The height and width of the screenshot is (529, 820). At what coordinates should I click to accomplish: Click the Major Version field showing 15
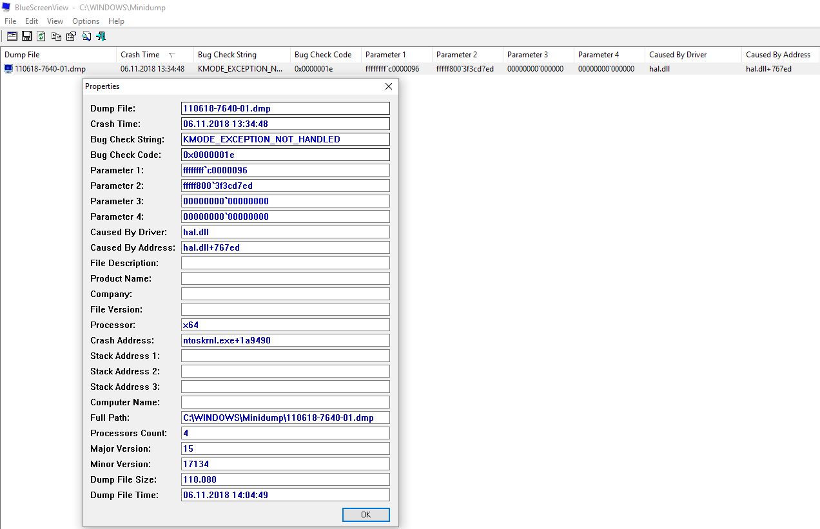tap(286, 448)
